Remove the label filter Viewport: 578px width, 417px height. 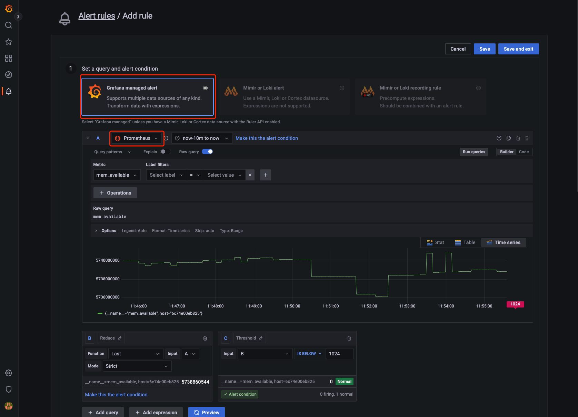[250, 175]
